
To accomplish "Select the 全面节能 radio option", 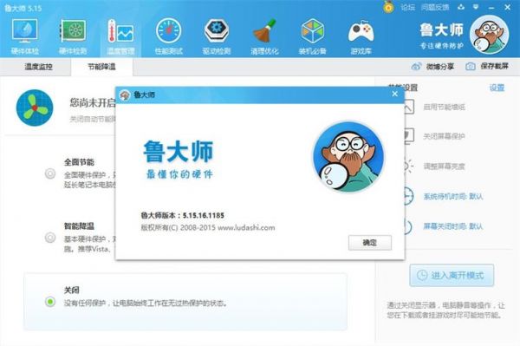I will 50,173.
